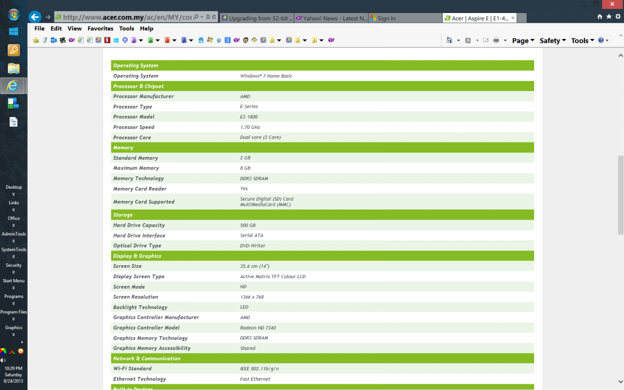Open the Home icon beside the star
Viewport: 624px width, 390px height.
(x=600, y=17)
